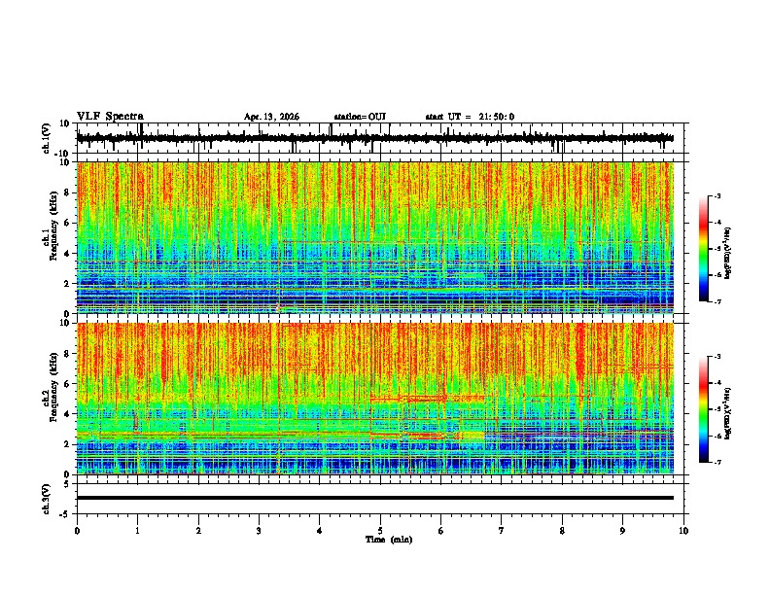Click the time axis tick label "7"
The image size is (770, 595).
pyautogui.click(x=502, y=531)
